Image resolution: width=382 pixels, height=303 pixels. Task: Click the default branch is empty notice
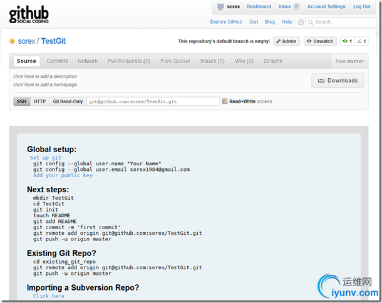[x=224, y=41]
